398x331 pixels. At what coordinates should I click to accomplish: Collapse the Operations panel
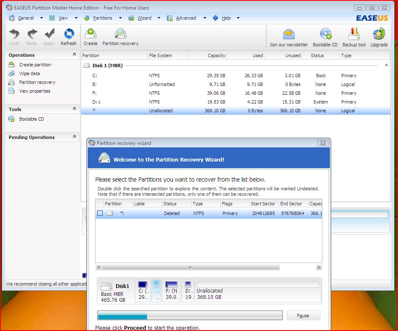74,54
